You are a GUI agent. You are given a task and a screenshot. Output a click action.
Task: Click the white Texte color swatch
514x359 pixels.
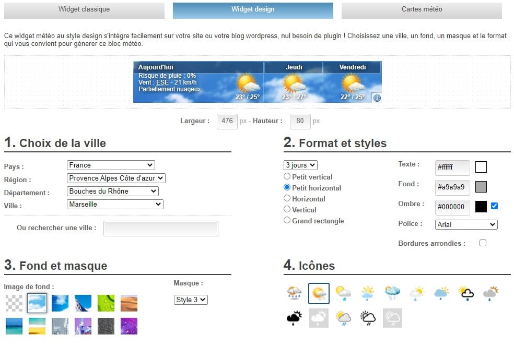click(481, 167)
